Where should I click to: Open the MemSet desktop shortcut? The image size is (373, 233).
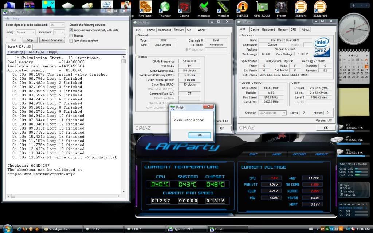click(x=223, y=7)
